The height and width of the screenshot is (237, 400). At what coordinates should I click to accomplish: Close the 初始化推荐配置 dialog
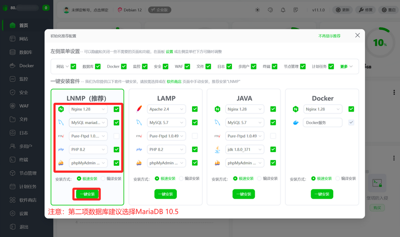[357, 36]
